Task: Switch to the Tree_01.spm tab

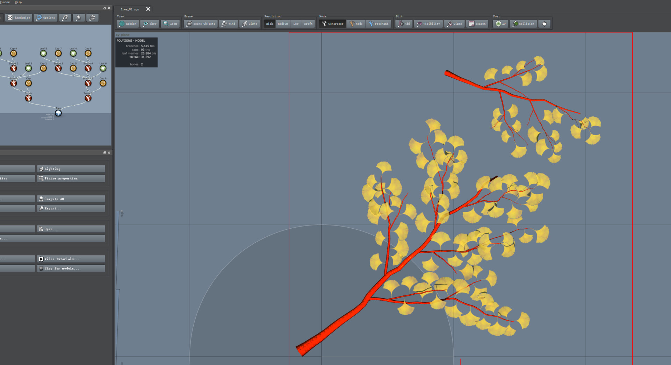Action: click(130, 9)
